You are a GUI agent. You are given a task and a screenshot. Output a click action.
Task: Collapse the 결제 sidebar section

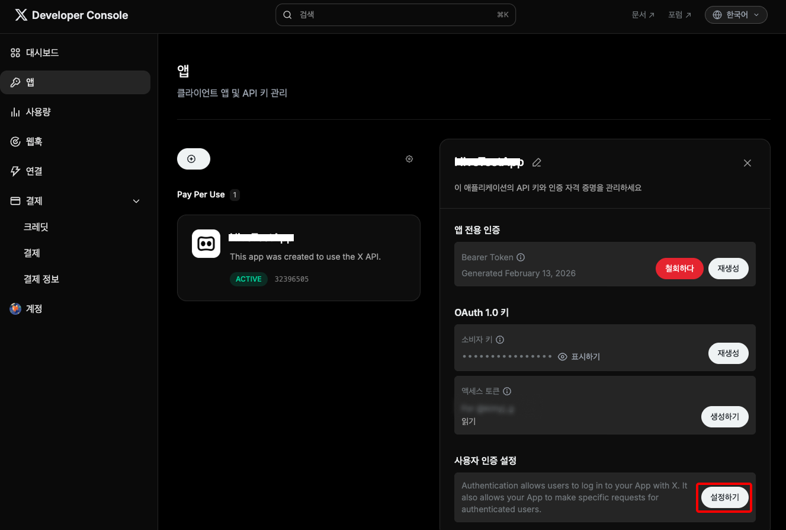pos(136,201)
